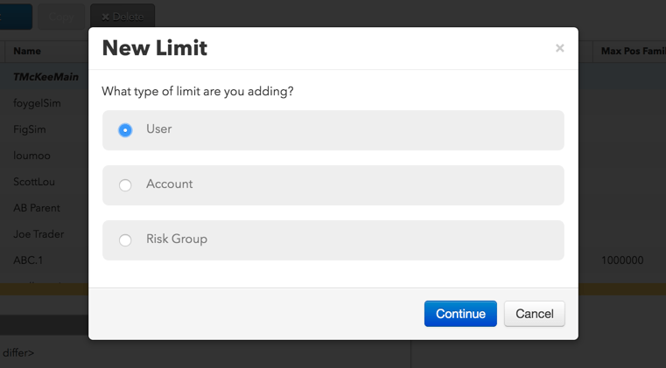Select the Joe Trader row

(44, 234)
